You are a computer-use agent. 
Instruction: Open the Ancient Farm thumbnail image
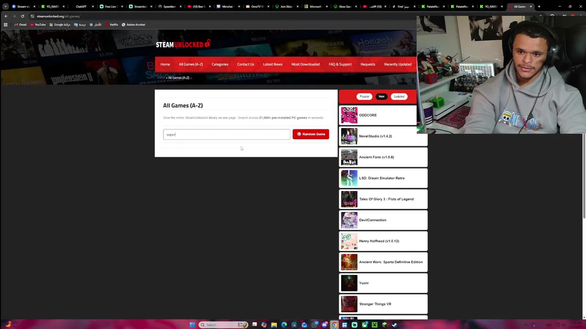pyautogui.click(x=349, y=157)
